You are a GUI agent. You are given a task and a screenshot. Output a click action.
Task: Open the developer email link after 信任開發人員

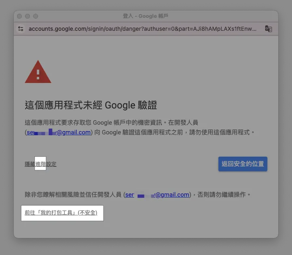[157, 195]
